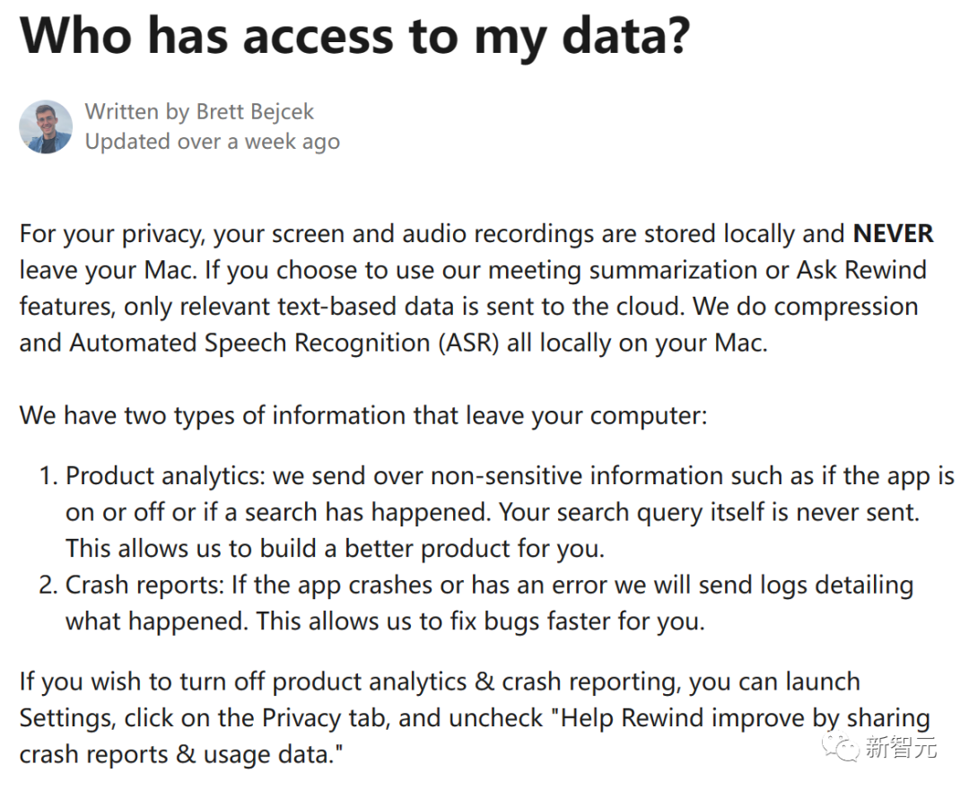Click the 'Who has access to my data?' heading

[x=354, y=36]
